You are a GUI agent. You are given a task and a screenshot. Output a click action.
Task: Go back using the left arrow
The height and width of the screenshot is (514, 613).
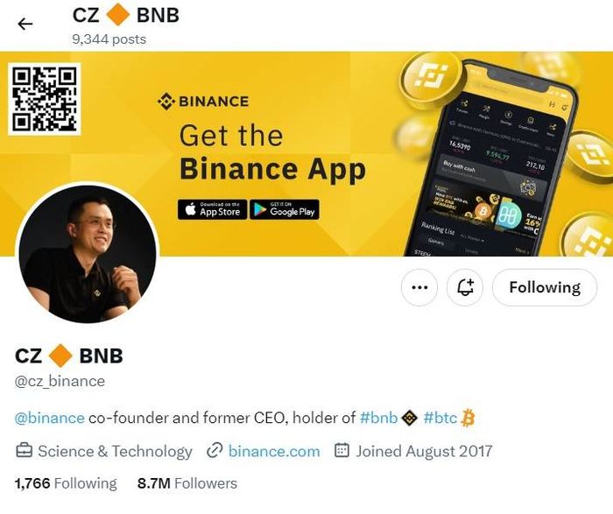[x=25, y=25]
